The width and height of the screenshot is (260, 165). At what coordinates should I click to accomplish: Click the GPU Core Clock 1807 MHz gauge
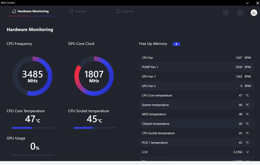[94, 76]
